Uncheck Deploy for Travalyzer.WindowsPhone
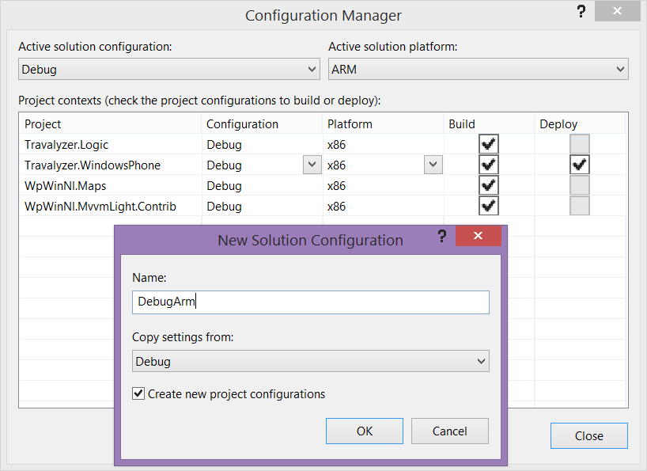This screenshot has width=647, height=471. point(579,165)
